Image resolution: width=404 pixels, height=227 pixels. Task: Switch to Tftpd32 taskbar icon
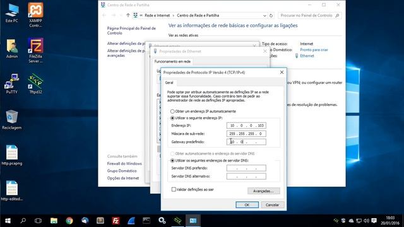click(177, 221)
